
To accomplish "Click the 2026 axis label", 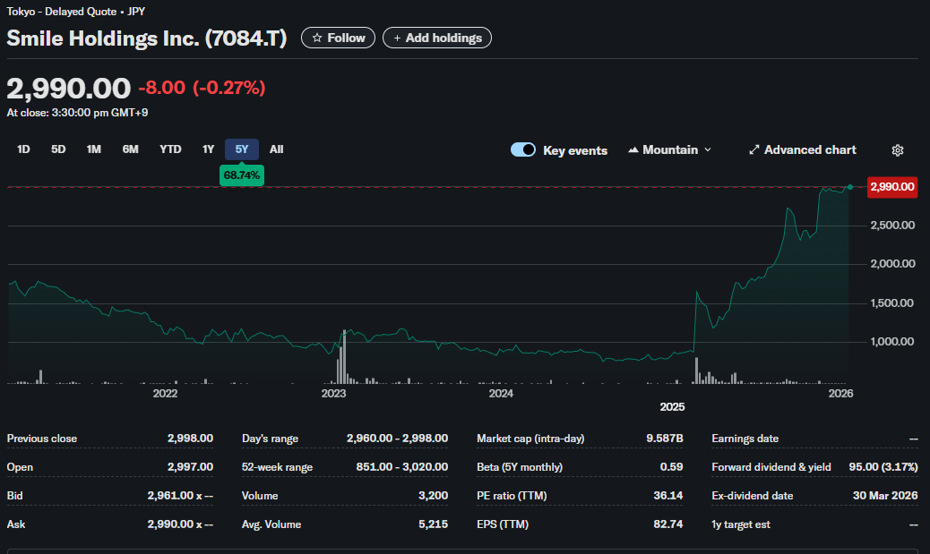I will [840, 394].
